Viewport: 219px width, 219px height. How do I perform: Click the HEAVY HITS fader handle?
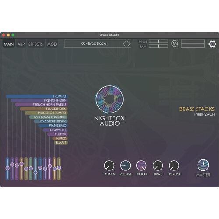45,169
